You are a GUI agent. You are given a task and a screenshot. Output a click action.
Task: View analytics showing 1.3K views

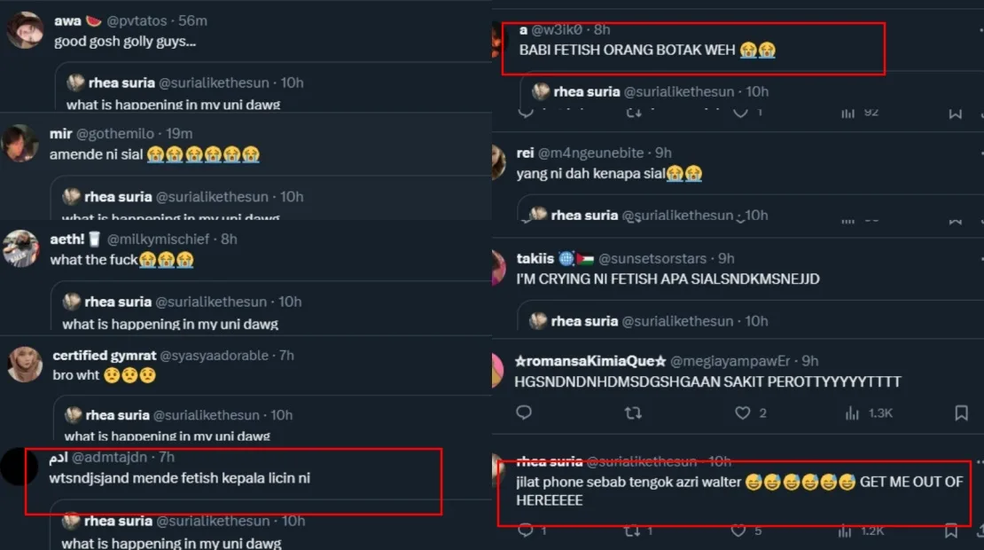point(852,412)
